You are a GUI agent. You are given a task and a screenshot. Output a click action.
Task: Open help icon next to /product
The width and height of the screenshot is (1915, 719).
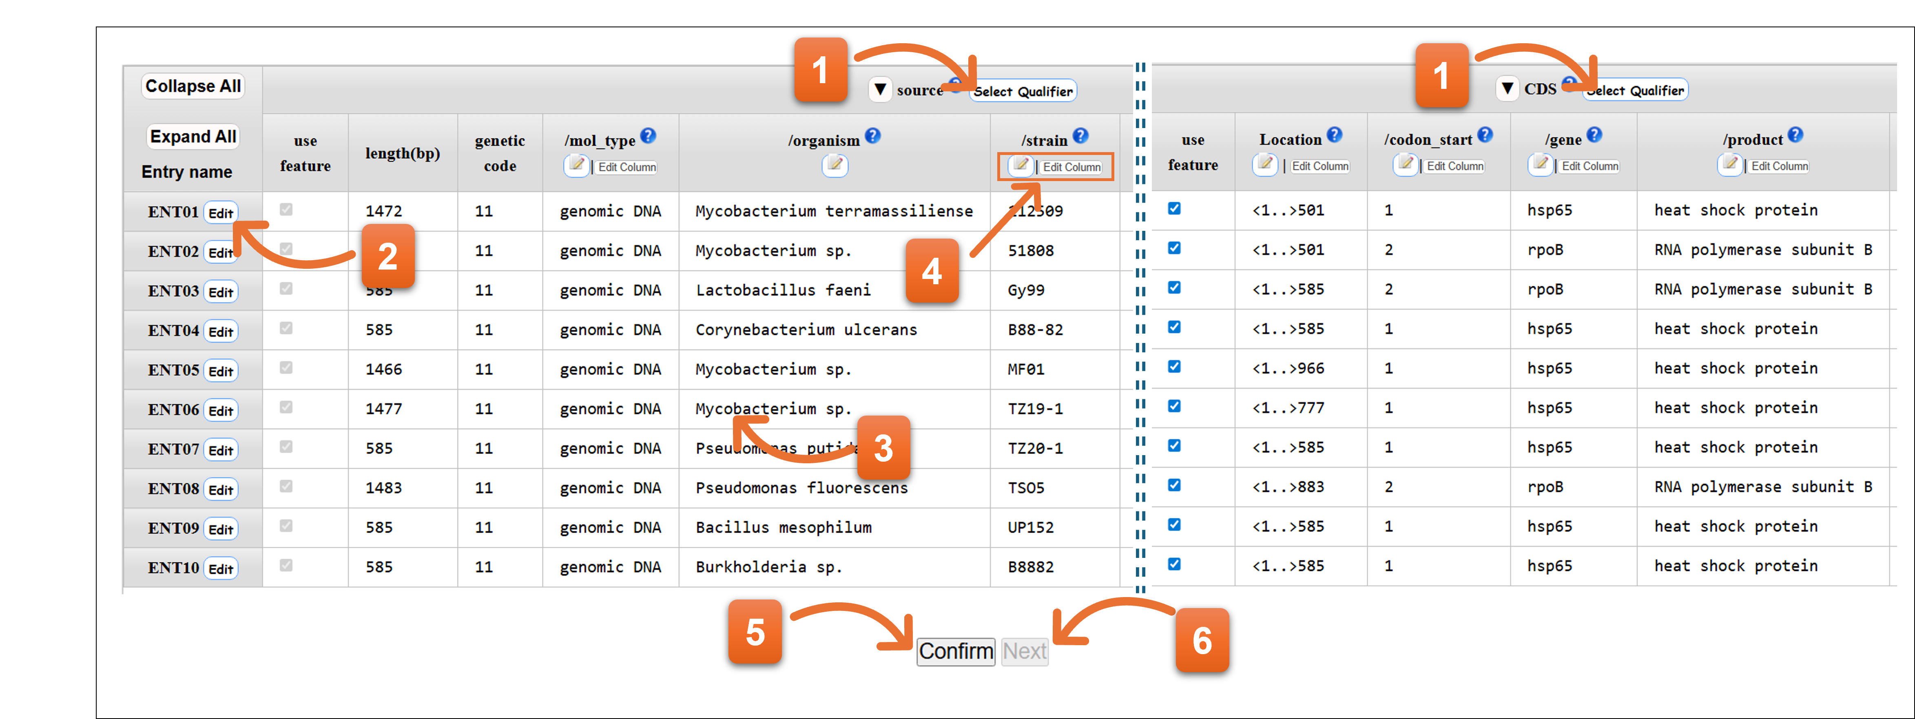pos(1795,135)
